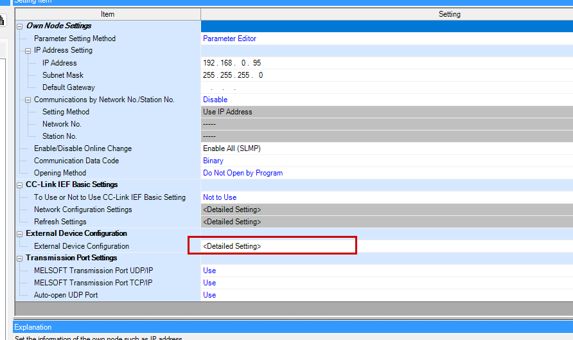Collapse Communications by Network No./Station No. node
Image resolution: width=573 pixels, height=340 pixels.
[x=28, y=100]
